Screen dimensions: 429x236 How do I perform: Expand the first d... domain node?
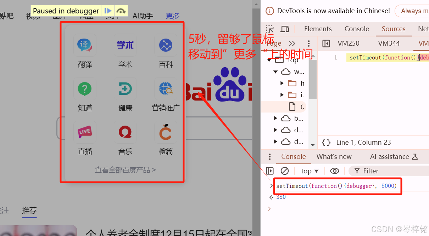coord(275,130)
